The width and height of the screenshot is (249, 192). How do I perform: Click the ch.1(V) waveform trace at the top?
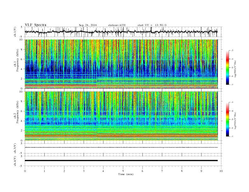[x=121, y=32]
